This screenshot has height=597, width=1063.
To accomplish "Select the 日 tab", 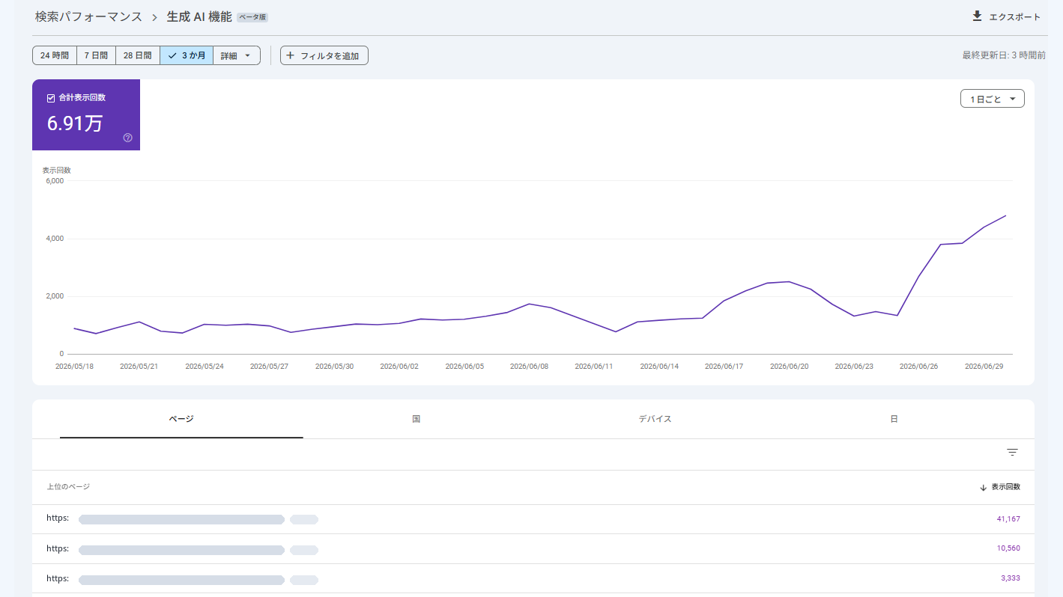I will (x=894, y=419).
